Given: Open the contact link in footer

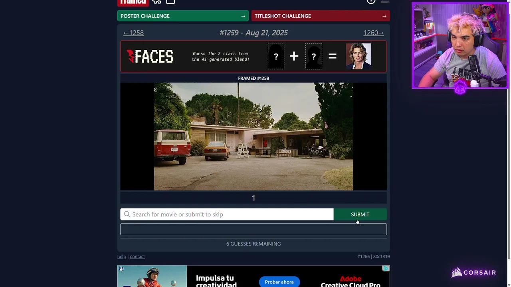Looking at the screenshot, I should (137, 257).
